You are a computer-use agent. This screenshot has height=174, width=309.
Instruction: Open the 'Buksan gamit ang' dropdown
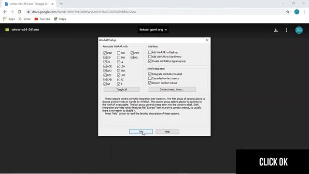coord(153,30)
